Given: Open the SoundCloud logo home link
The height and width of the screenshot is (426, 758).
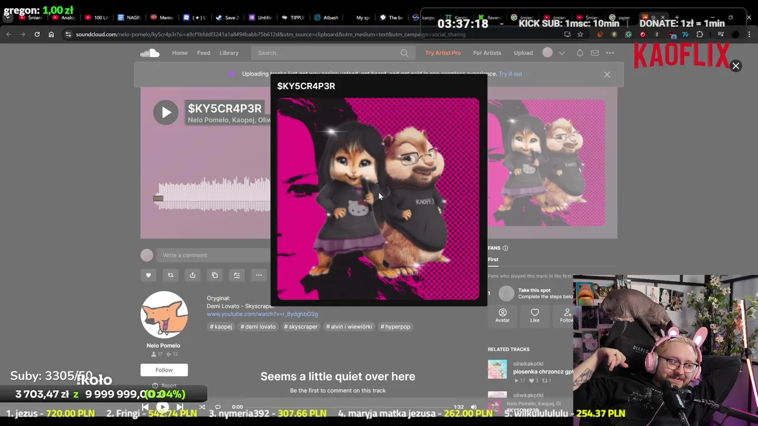Looking at the screenshot, I should point(150,53).
